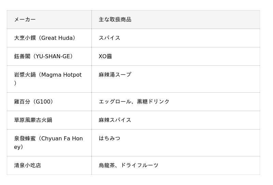
Task: Click the 主な取扱商品 column header
Action: [176, 19]
